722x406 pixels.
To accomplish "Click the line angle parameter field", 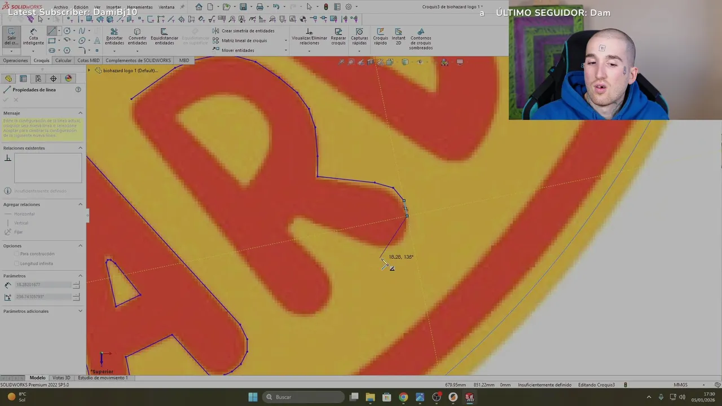I will pos(43,297).
